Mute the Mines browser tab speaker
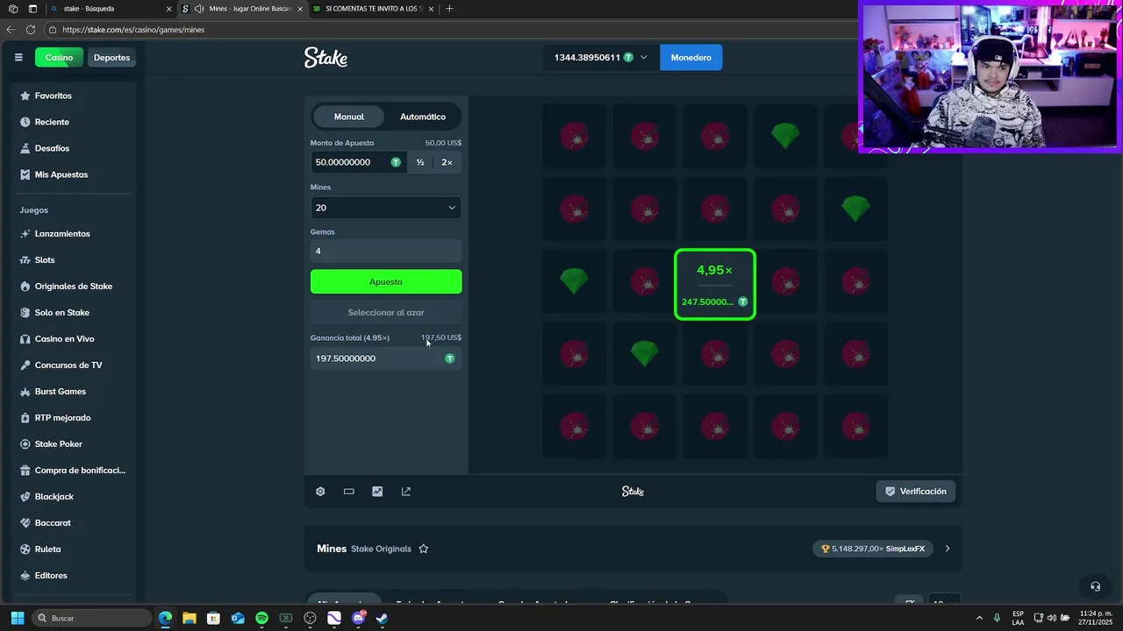1123x631 pixels. (199, 9)
